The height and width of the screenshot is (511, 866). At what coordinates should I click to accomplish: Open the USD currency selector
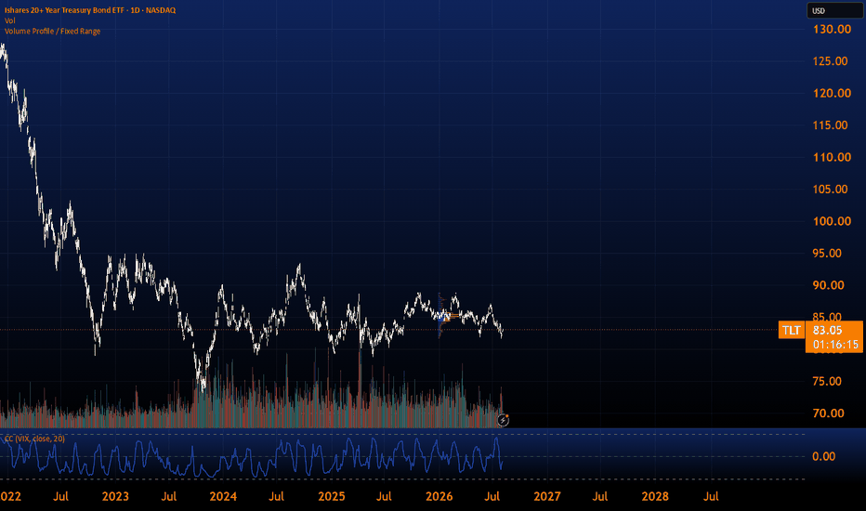pos(834,10)
